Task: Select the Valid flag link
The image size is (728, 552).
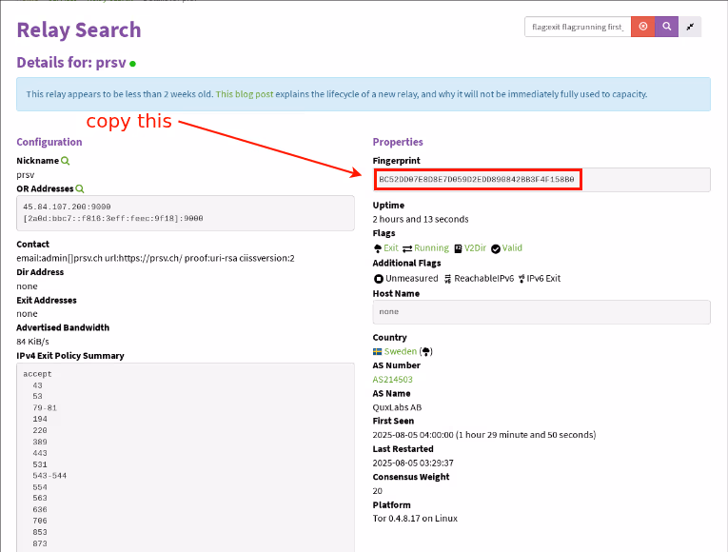Action: [512, 248]
